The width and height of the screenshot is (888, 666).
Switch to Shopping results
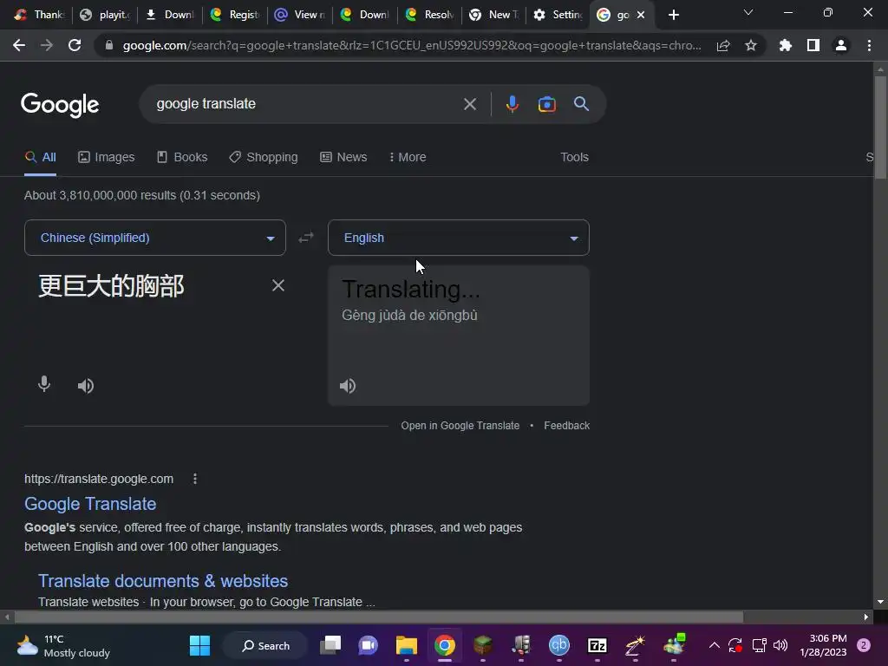pyautogui.click(x=264, y=157)
